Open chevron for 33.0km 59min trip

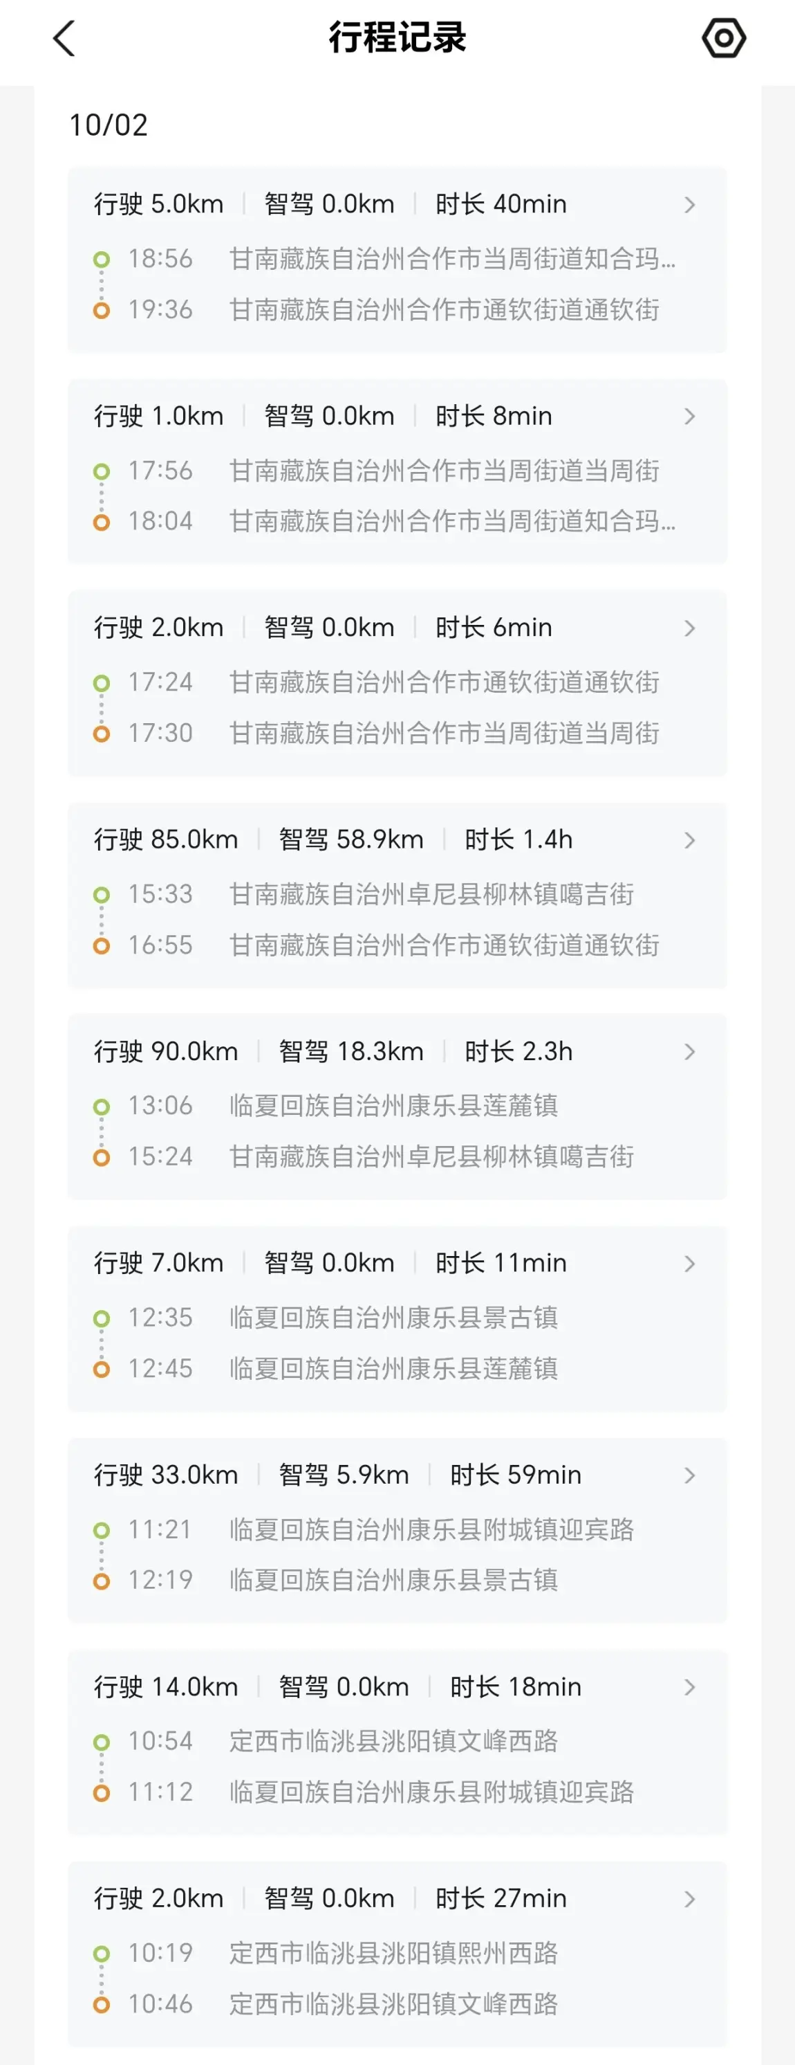(689, 1475)
